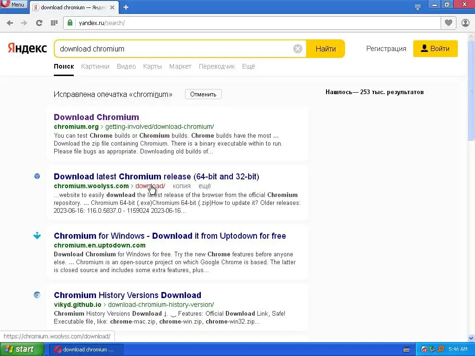Screen dimensions: 475x356
Task: Expand the Ещё tab menu
Action: pos(249,66)
